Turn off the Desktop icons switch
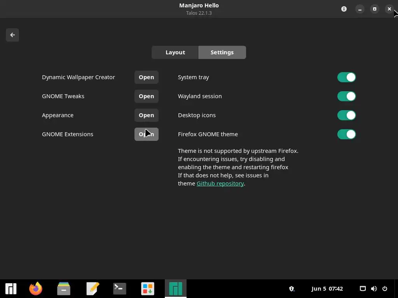The height and width of the screenshot is (298, 398). (x=346, y=115)
